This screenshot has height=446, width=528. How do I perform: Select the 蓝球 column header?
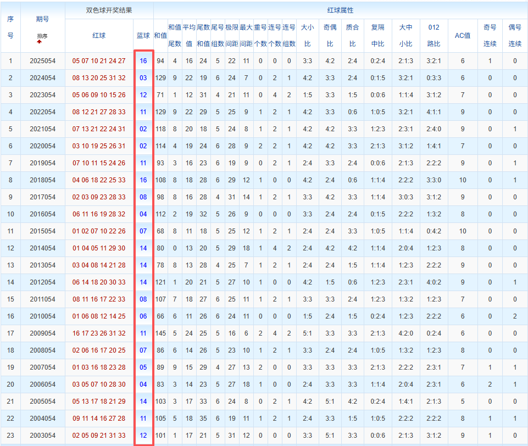pyautogui.click(x=143, y=36)
